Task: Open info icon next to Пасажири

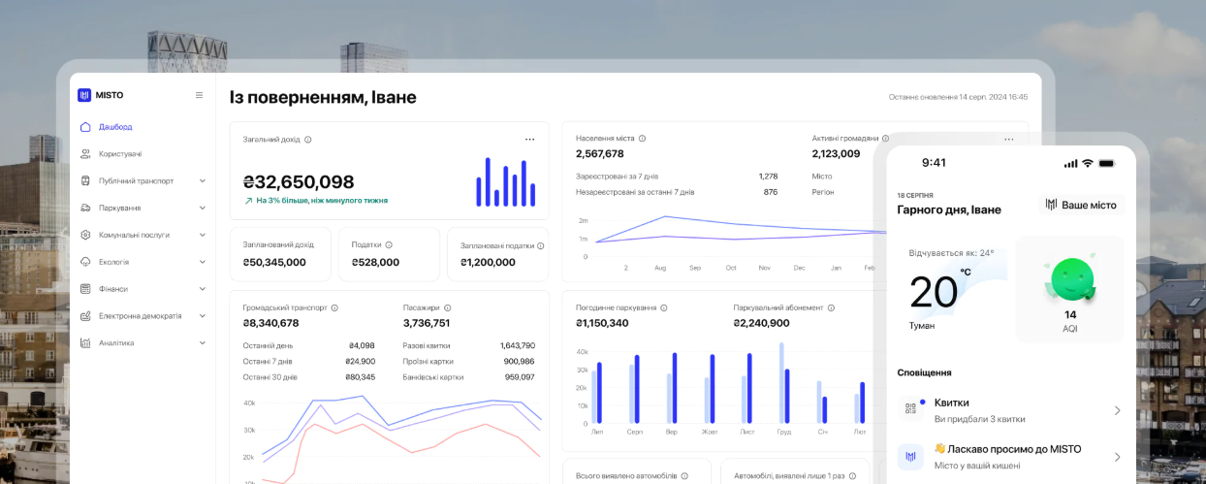Action: pyautogui.click(x=447, y=307)
